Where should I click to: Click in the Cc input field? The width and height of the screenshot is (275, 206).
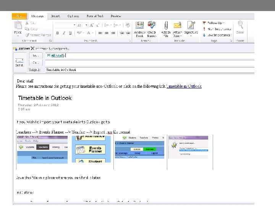tap(150, 63)
